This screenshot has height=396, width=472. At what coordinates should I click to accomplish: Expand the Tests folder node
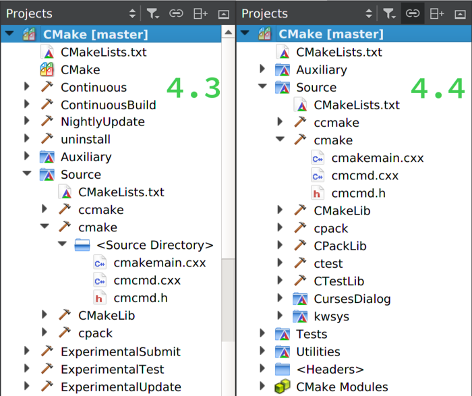click(x=262, y=334)
